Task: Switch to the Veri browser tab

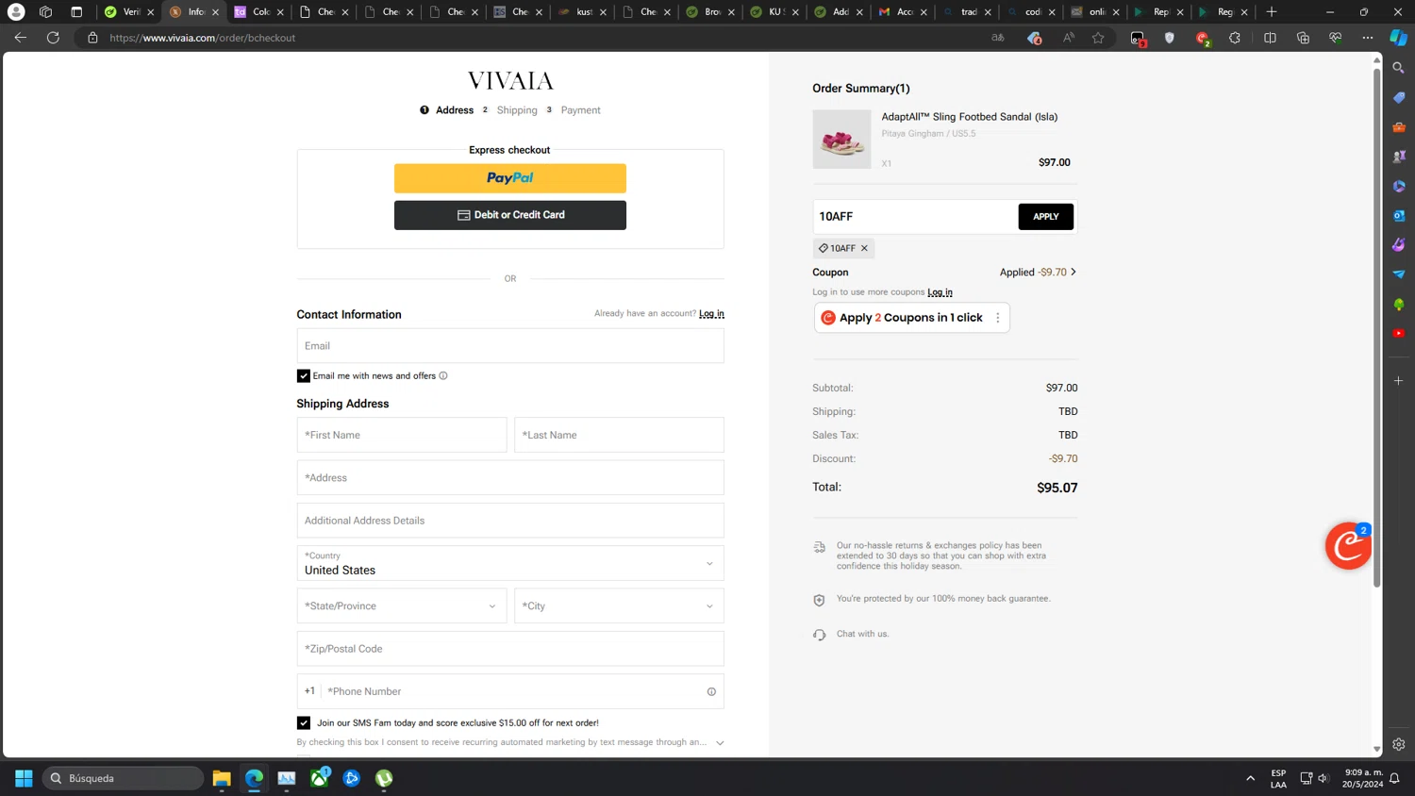Action: (x=129, y=12)
